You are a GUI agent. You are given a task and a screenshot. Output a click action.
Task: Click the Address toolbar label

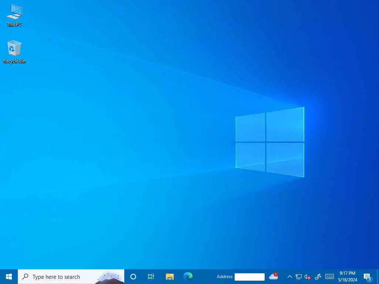coord(225,277)
